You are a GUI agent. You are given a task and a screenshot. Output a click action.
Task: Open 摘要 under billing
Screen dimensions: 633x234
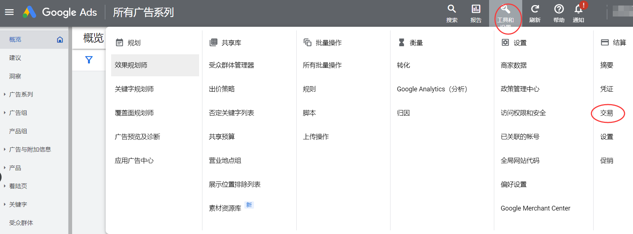(x=607, y=65)
